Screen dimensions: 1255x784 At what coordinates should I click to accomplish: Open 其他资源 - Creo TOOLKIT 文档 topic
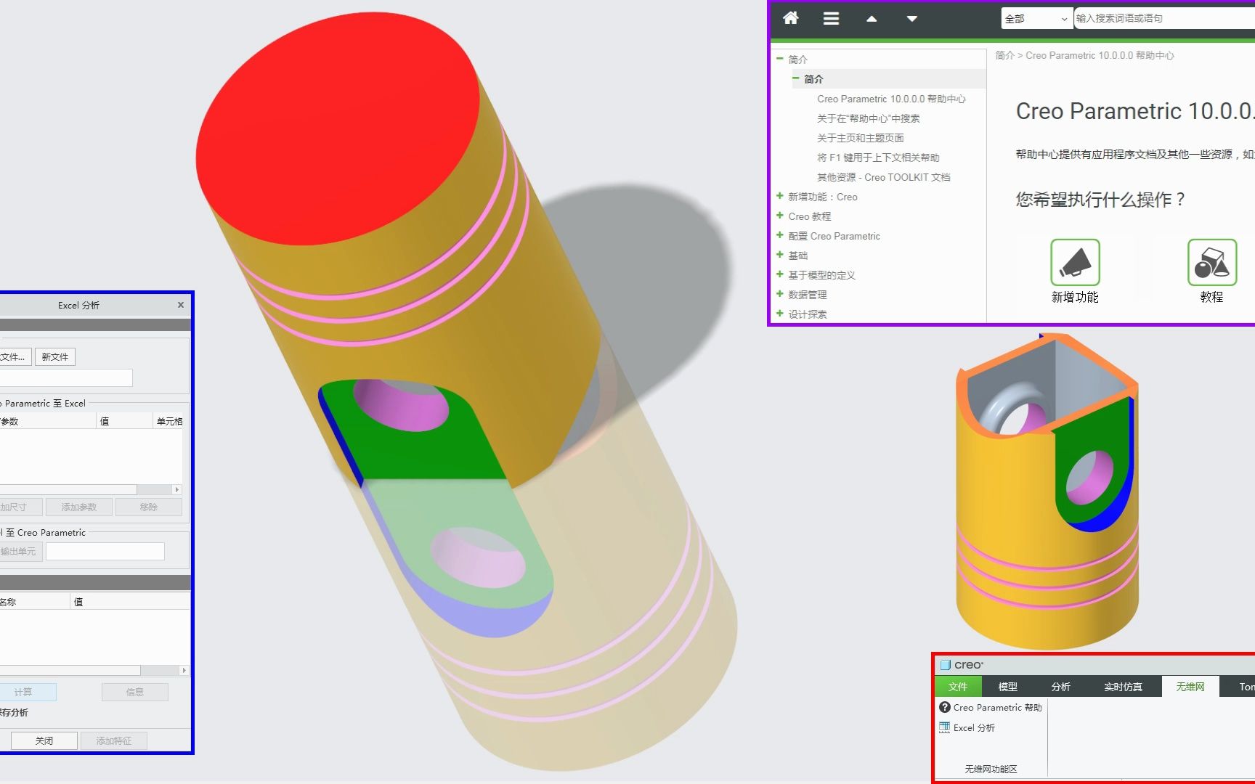coord(884,177)
